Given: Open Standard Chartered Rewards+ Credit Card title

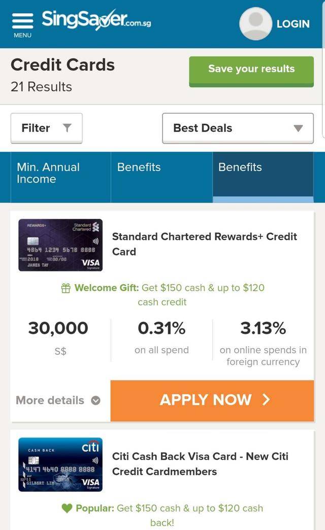Looking at the screenshot, I should pos(204,244).
